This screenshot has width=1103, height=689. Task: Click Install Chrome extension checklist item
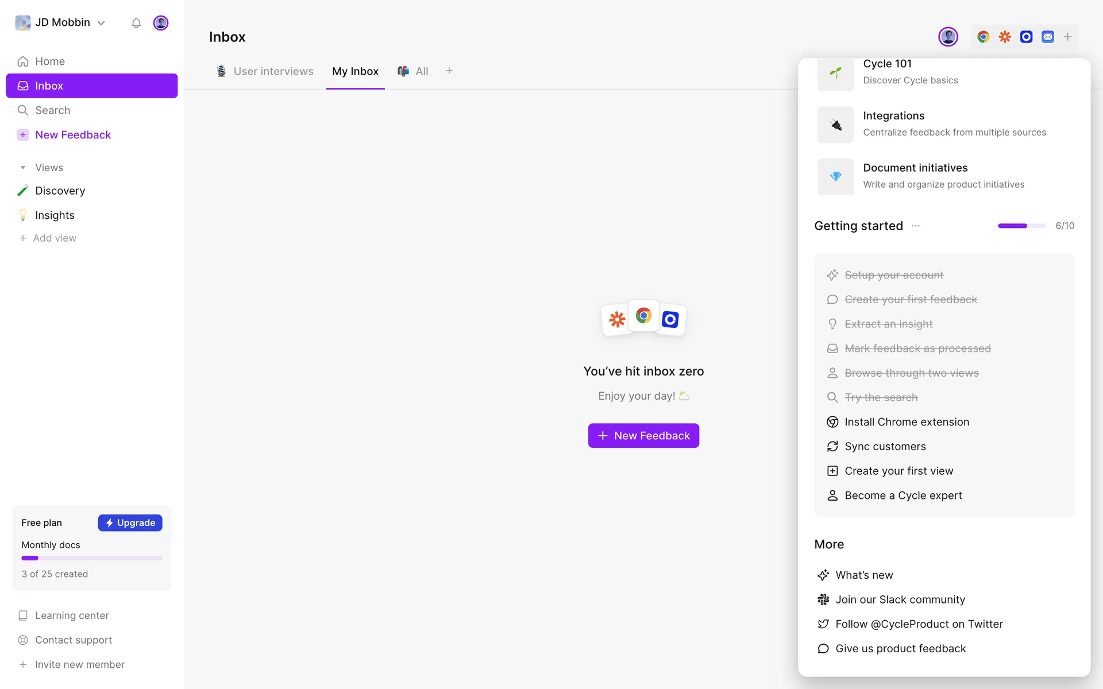point(907,422)
